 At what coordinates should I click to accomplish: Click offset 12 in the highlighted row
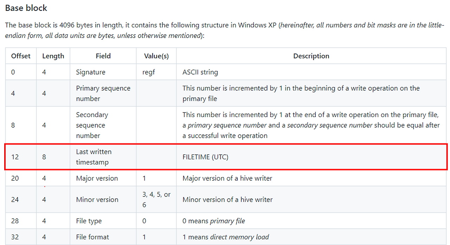pos(15,157)
